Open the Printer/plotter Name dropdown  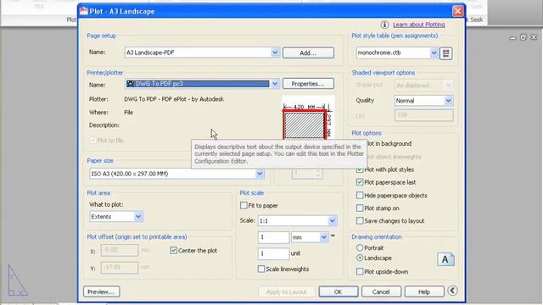pos(275,84)
